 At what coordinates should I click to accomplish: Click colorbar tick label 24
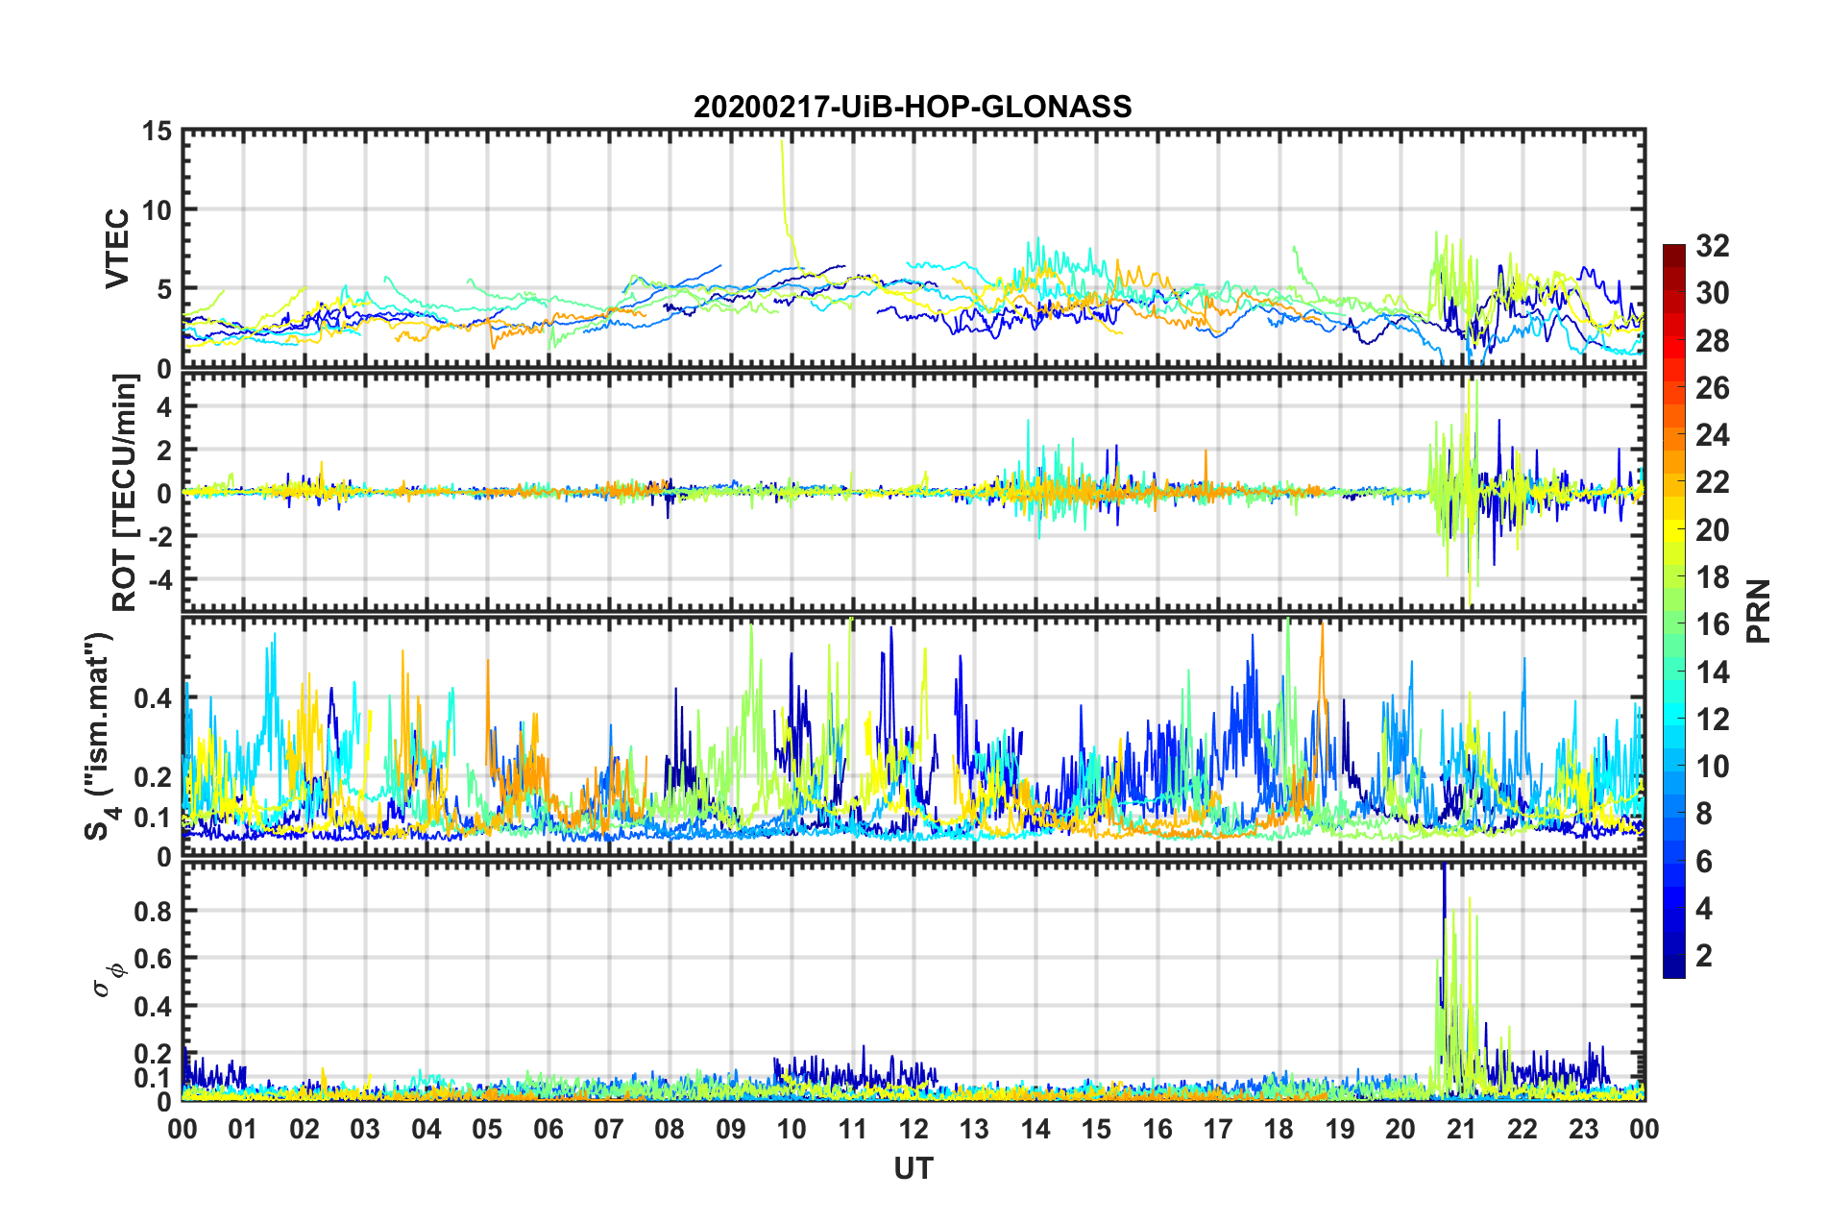tap(1712, 435)
